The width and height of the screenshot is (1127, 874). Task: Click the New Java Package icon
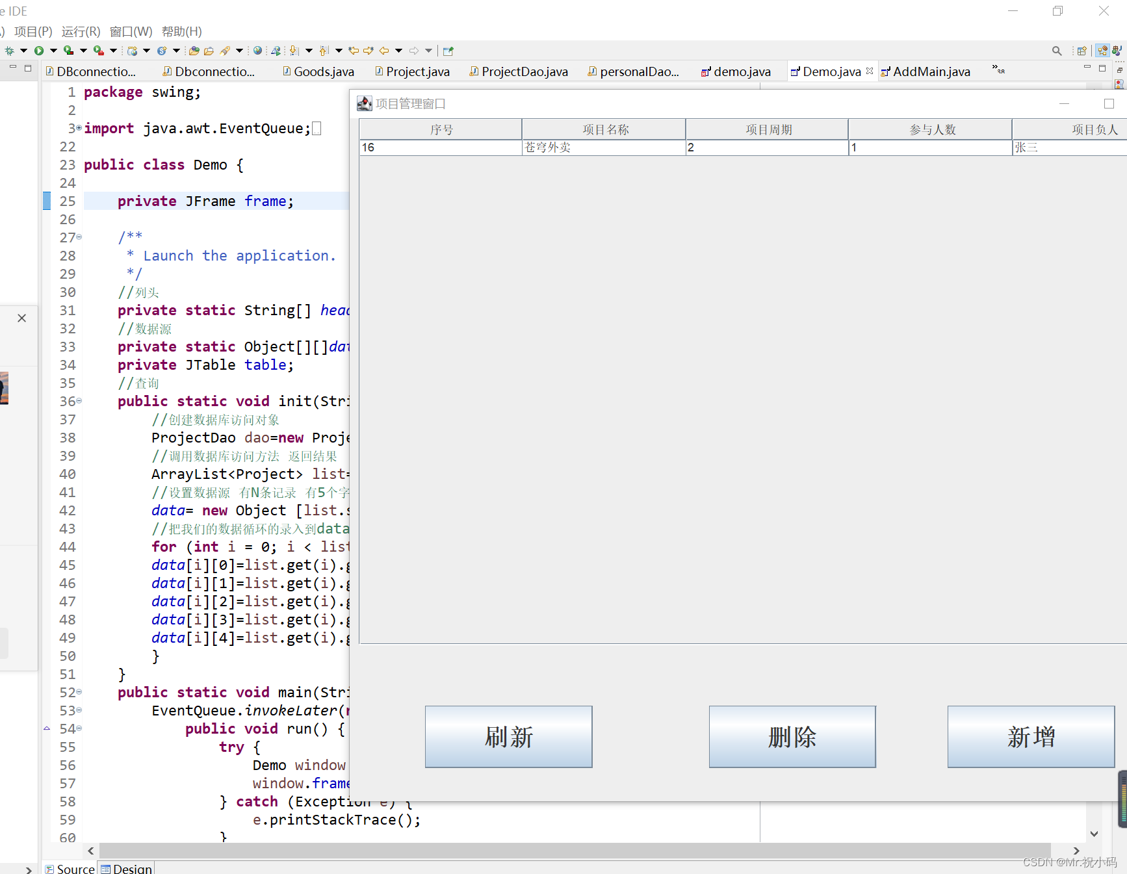[133, 51]
